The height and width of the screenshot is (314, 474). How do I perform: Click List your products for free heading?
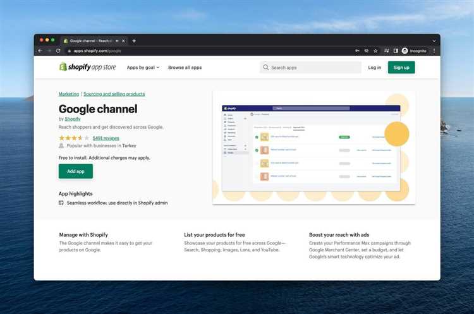214,235
